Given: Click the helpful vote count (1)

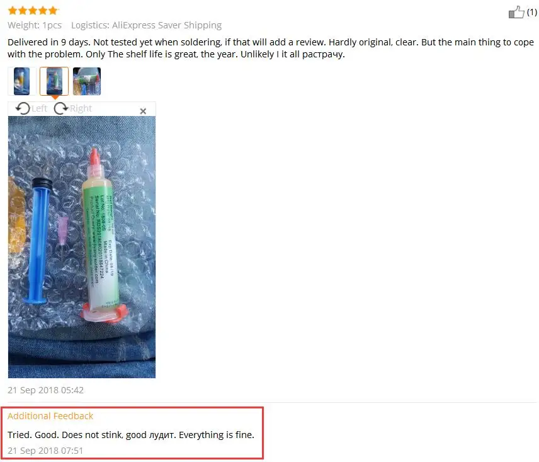Looking at the screenshot, I should click(x=532, y=12).
